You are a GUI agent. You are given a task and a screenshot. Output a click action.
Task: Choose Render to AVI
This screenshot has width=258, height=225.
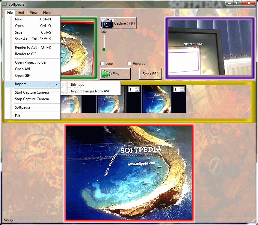coord(33,47)
